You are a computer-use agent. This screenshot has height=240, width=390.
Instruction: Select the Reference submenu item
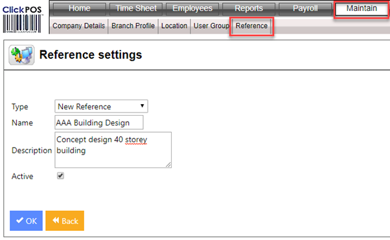[251, 26]
